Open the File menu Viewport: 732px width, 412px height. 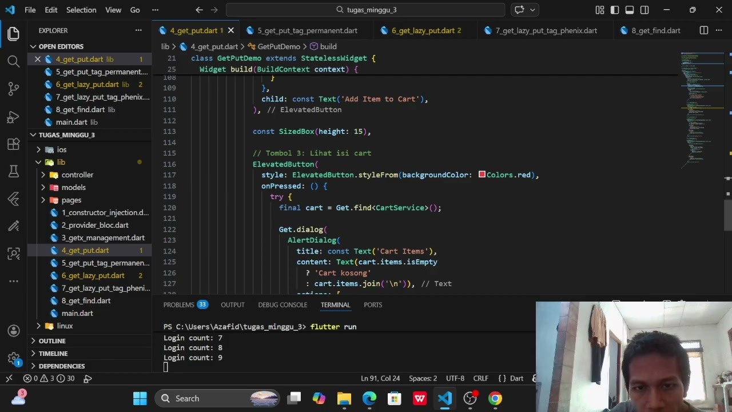30,10
